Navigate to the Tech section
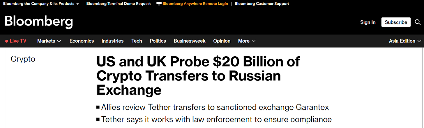Image resolution: width=424 pixels, height=128 pixels. coord(137,41)
